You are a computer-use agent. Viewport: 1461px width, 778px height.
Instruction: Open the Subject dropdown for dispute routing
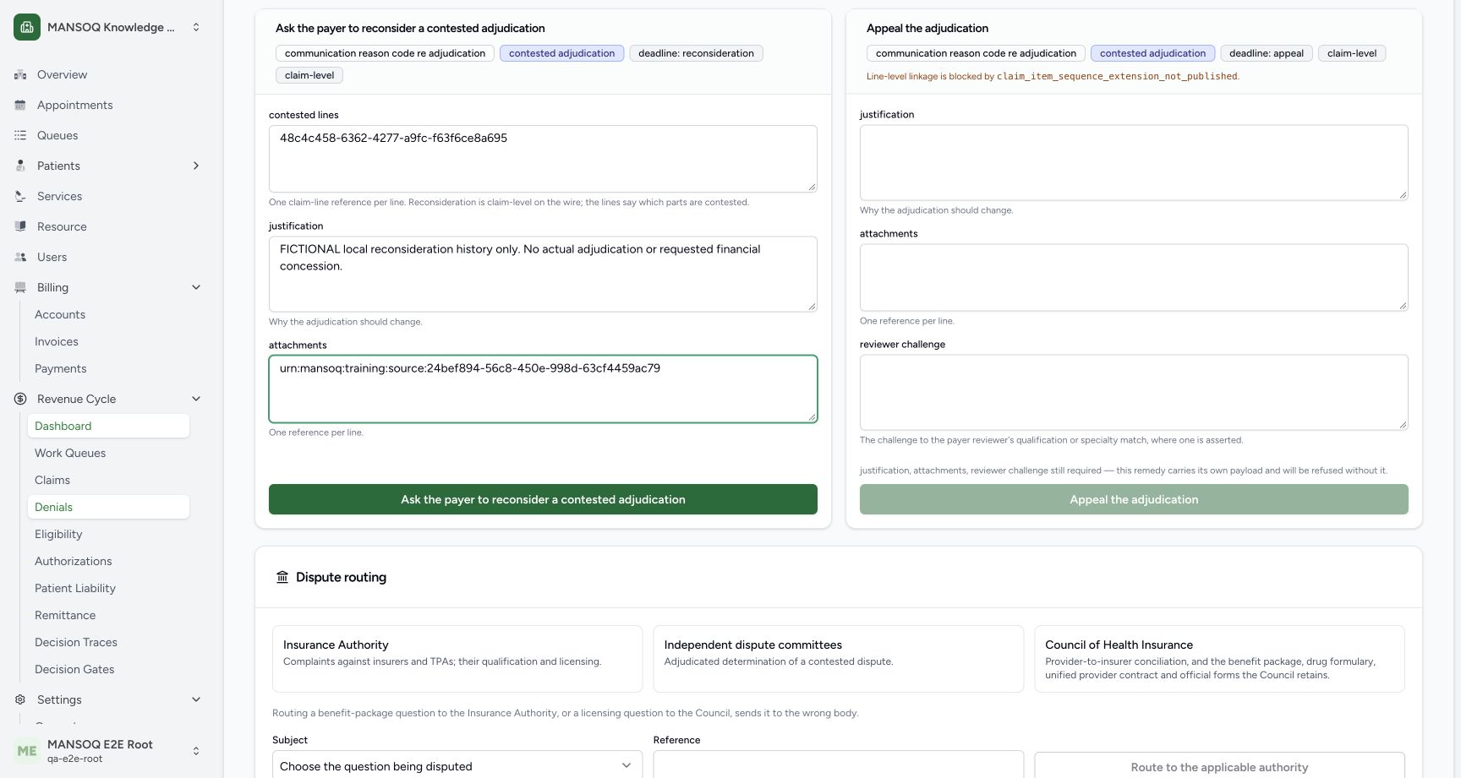point(457,766)
